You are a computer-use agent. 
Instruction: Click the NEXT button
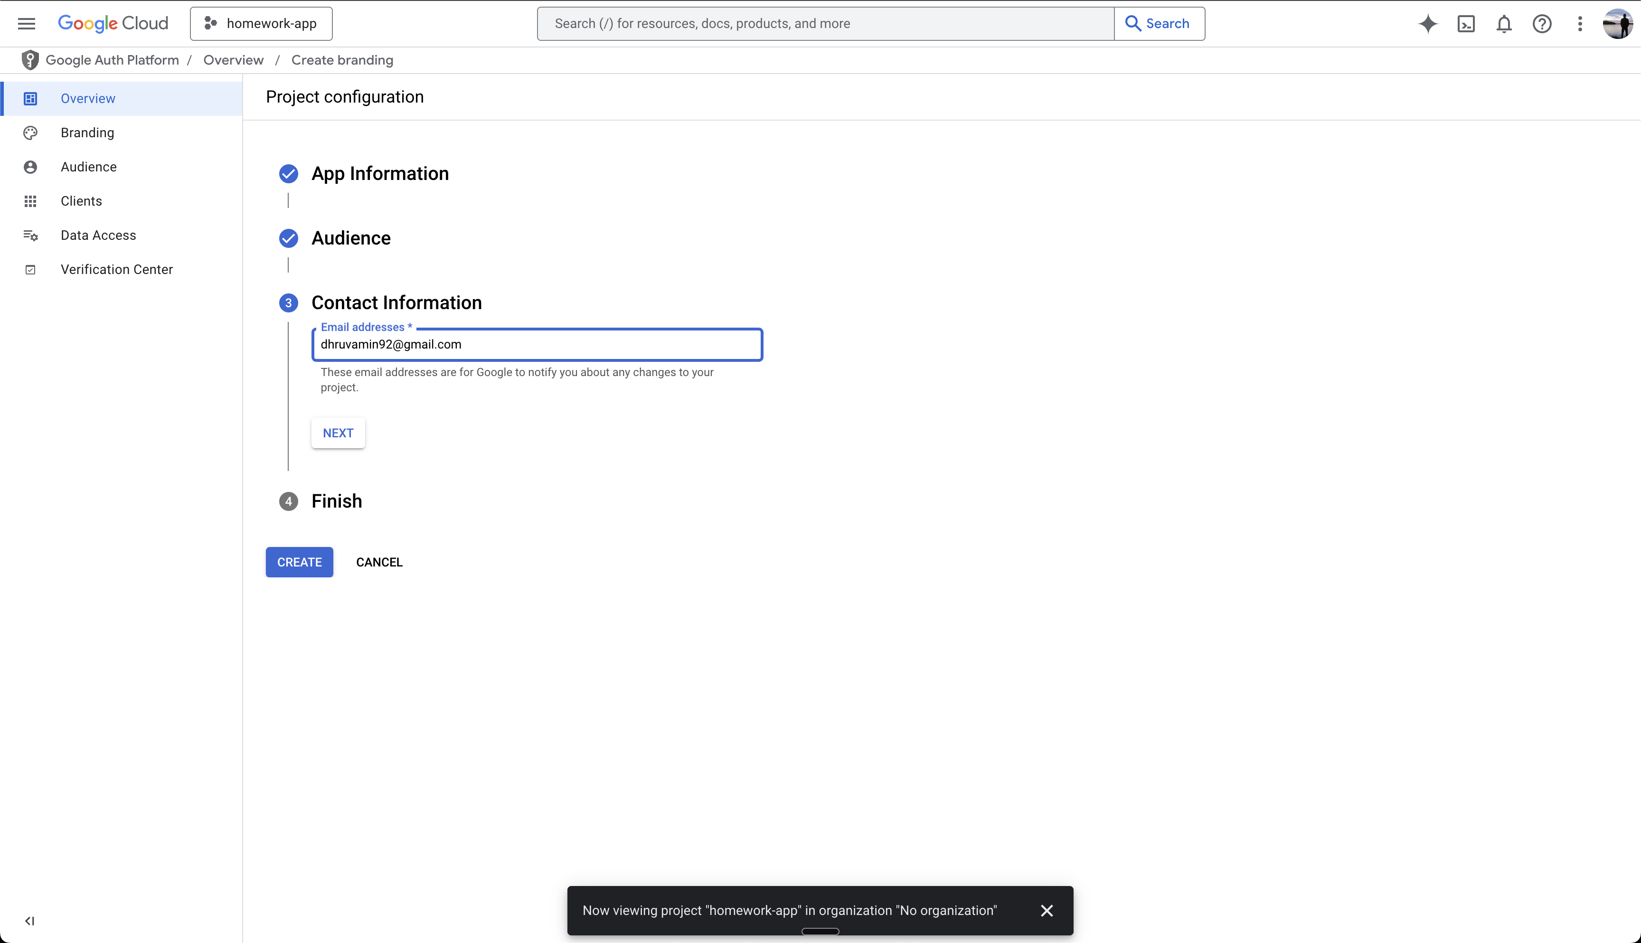[338, 434]
